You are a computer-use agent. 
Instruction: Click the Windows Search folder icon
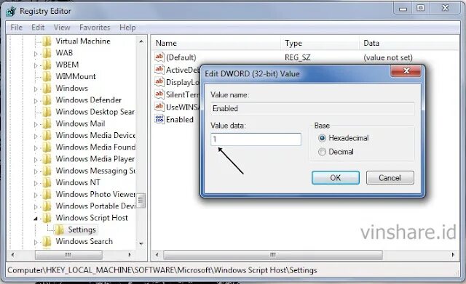pos(47,242)
